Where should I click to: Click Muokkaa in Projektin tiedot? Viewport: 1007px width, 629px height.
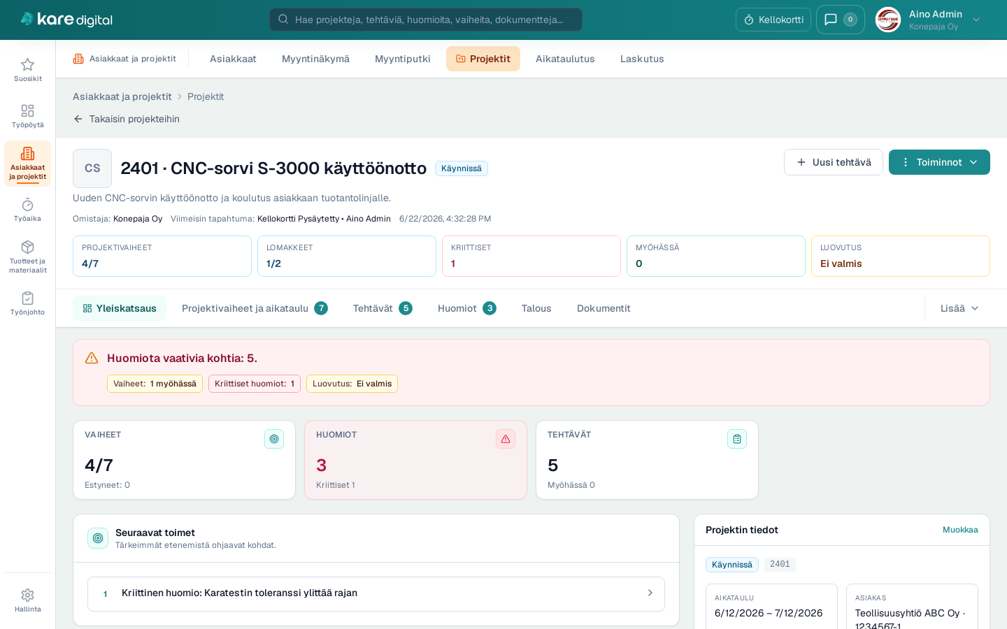[960, 530]
